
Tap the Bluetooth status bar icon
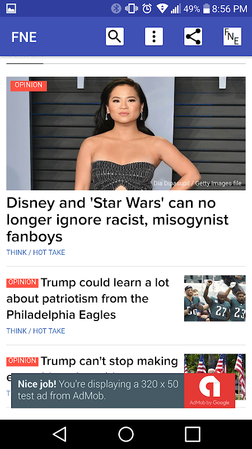116,8
